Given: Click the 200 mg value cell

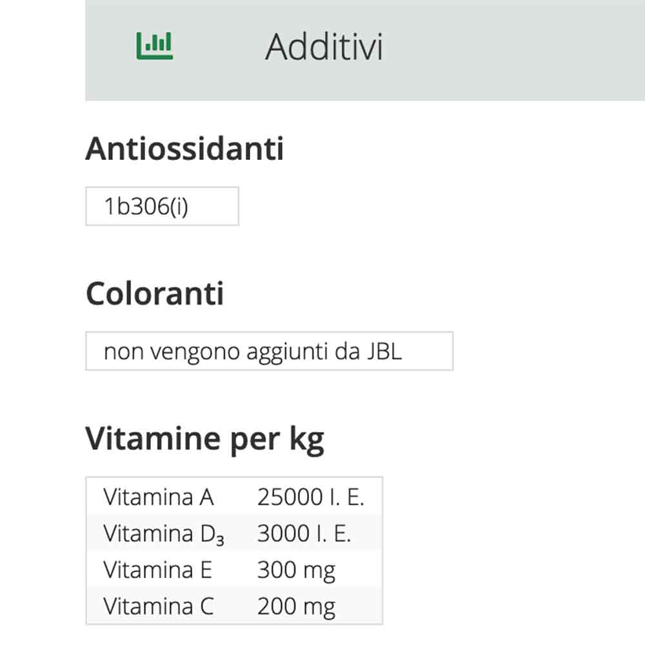Looking at the screenshot, I should coord(296,605).
